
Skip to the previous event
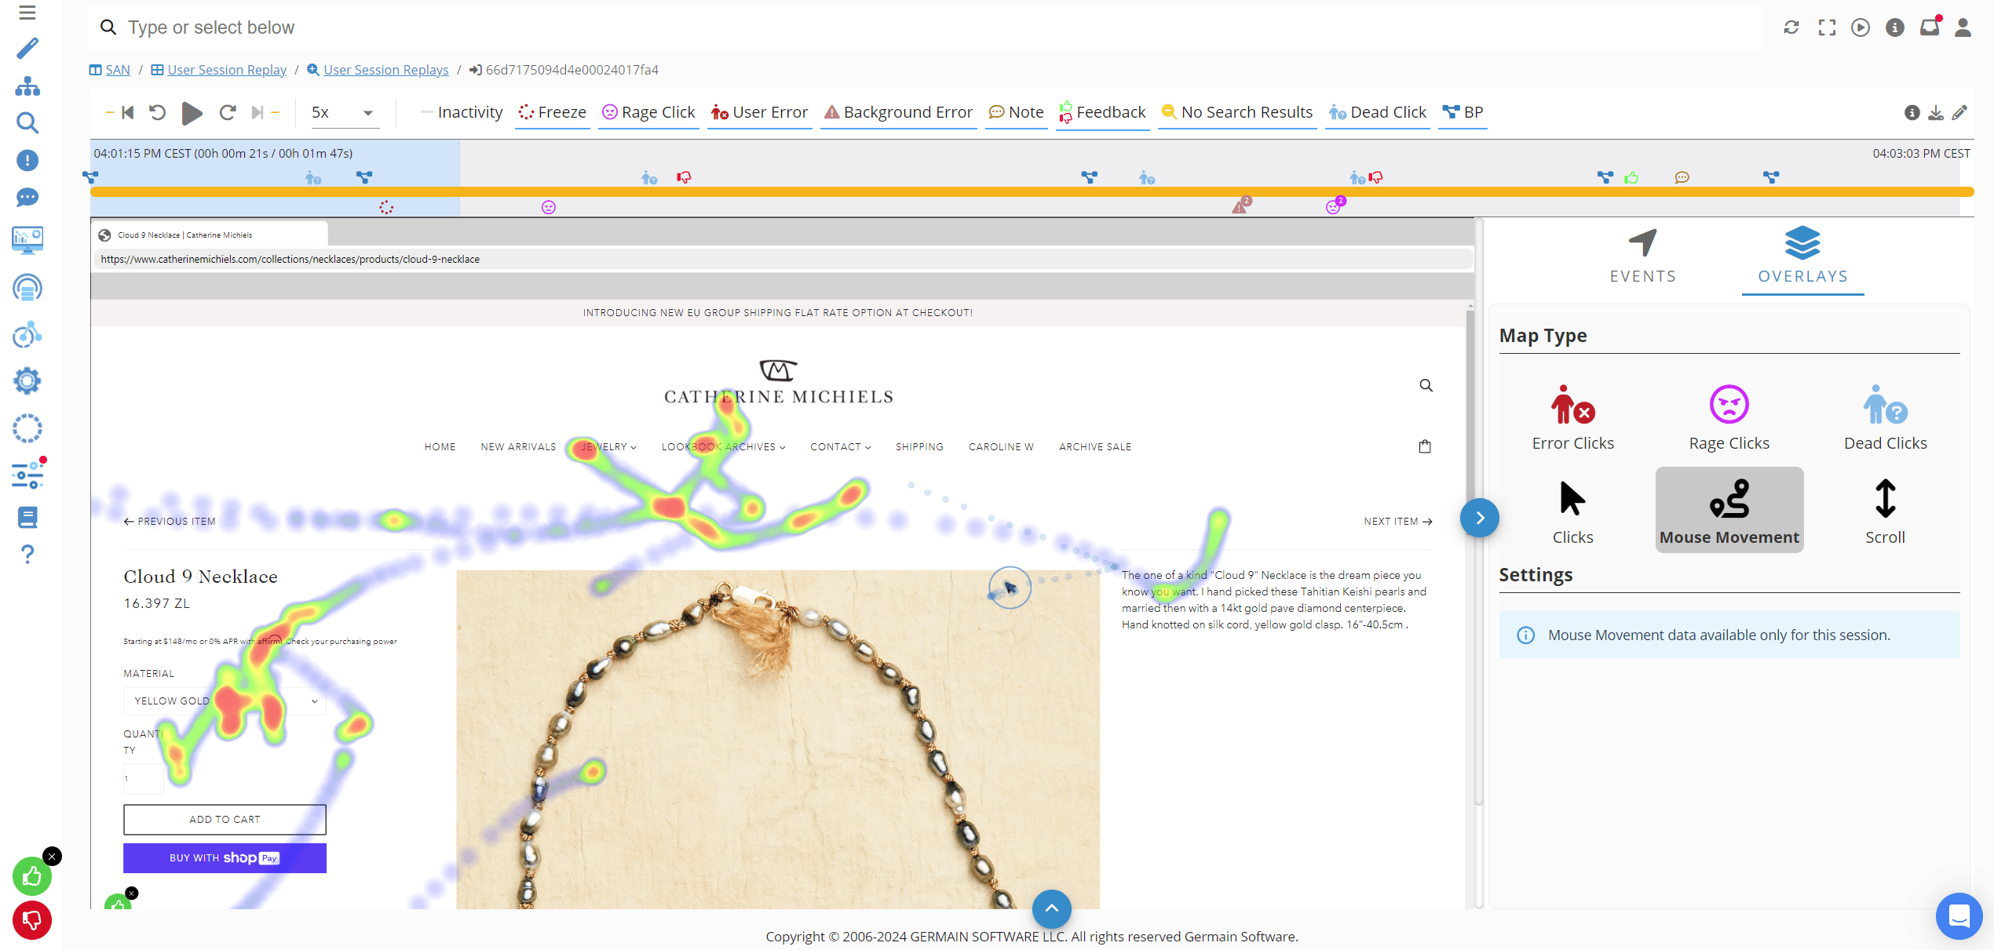tap(127, 113)
